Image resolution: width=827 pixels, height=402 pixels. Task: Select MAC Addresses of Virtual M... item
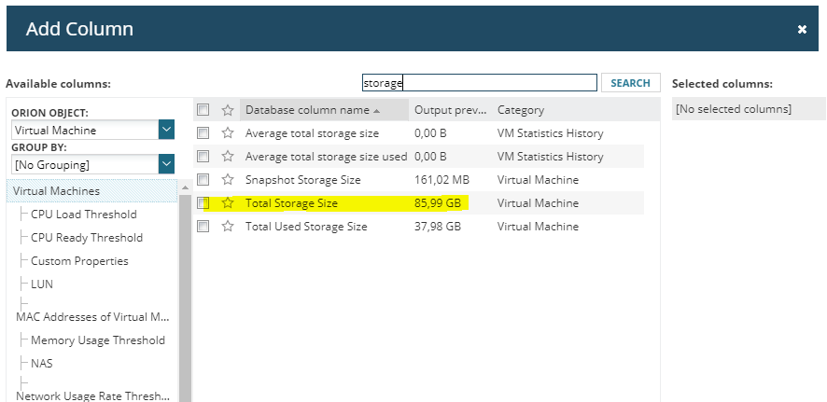coord(93,316)
